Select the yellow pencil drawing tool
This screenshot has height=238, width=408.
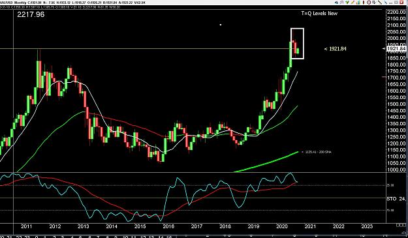353,3
